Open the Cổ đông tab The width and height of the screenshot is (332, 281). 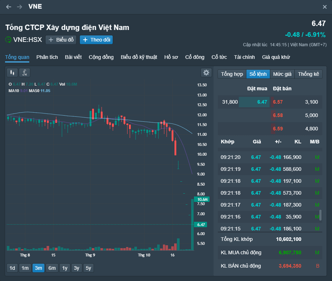pyautogui.click(x=195, y=57)
